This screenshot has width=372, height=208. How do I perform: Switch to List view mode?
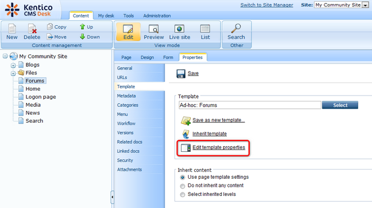pos(205,32)
